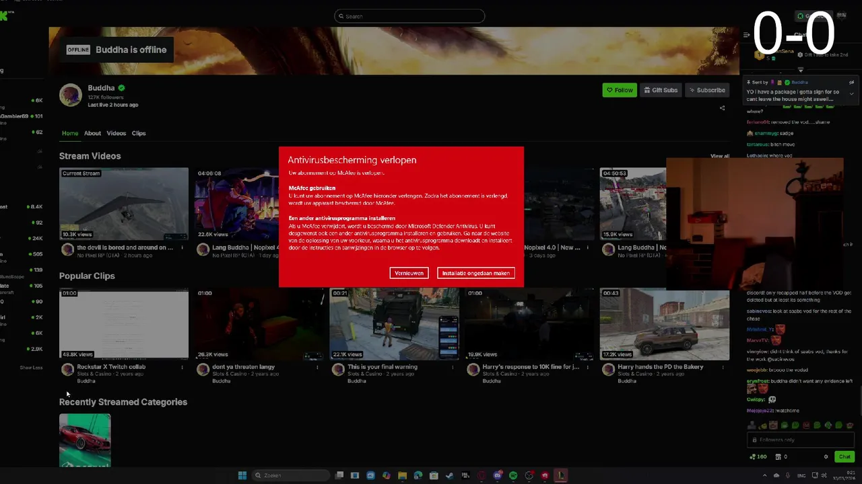
Task: Open the Home tab on Buddha's channel
Action: (70, 133)
